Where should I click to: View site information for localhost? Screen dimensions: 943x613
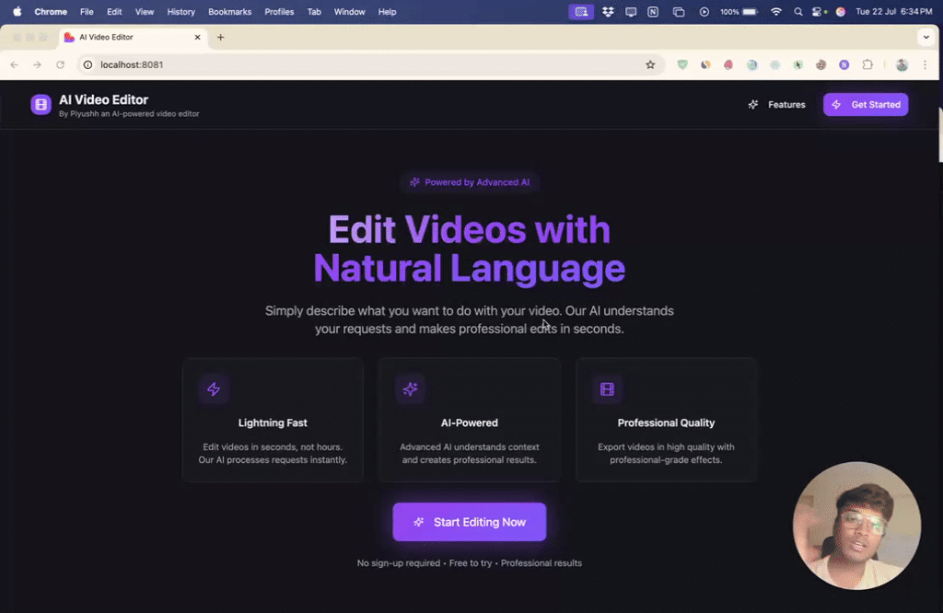(x=88, y=65)
